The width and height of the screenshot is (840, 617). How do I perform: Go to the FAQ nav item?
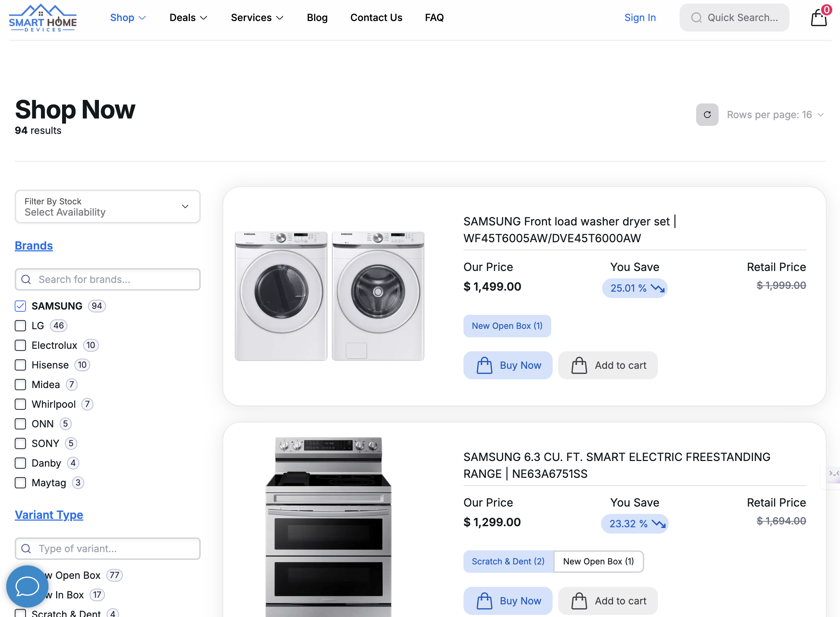pos(434,18)
